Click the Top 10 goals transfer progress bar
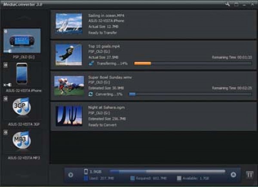This screenshot has height=187, width=258. [193, 63]
